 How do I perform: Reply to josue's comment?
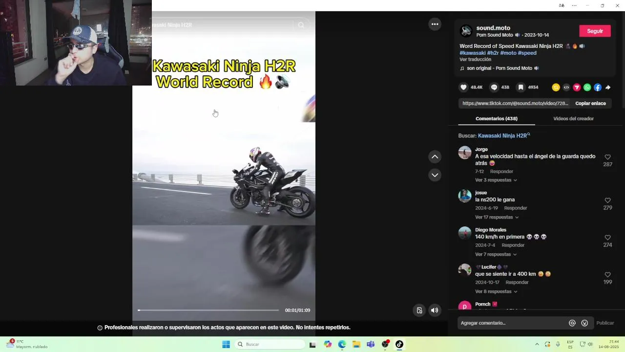515,208
